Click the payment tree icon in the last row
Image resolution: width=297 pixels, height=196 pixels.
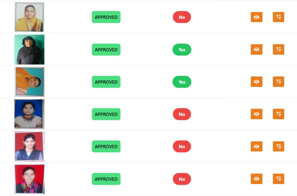click(x=278, y=179)
